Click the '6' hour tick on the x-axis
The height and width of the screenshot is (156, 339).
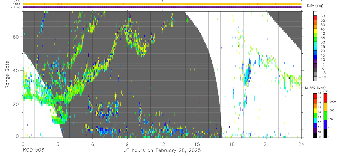[x=92, y=144]
